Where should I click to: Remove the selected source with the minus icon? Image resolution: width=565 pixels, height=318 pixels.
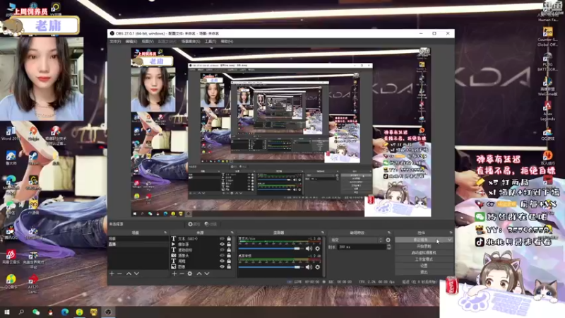[182, 273]
